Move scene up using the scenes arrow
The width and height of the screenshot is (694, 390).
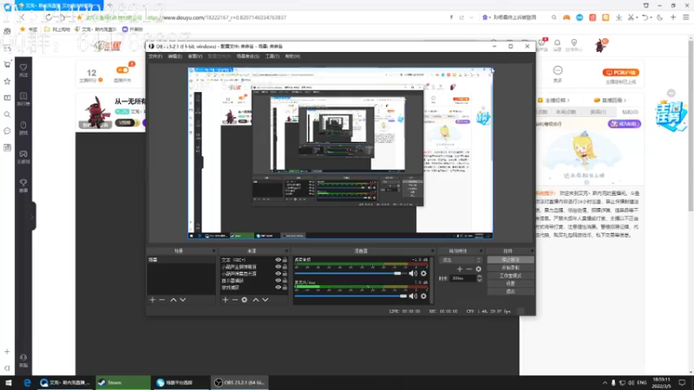[x=173, y=300]
